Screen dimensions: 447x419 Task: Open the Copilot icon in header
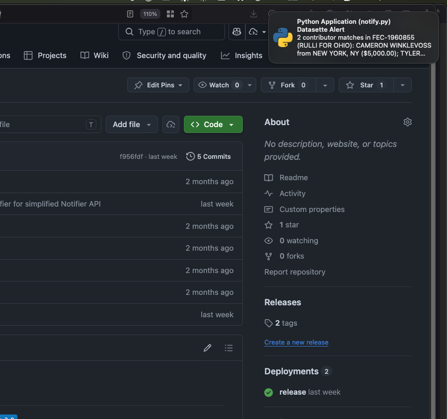click(x=237, y=32)
